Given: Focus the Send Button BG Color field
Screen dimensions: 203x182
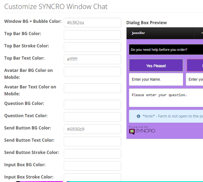Looking at the screenshot, I should [x=92, y=129].
